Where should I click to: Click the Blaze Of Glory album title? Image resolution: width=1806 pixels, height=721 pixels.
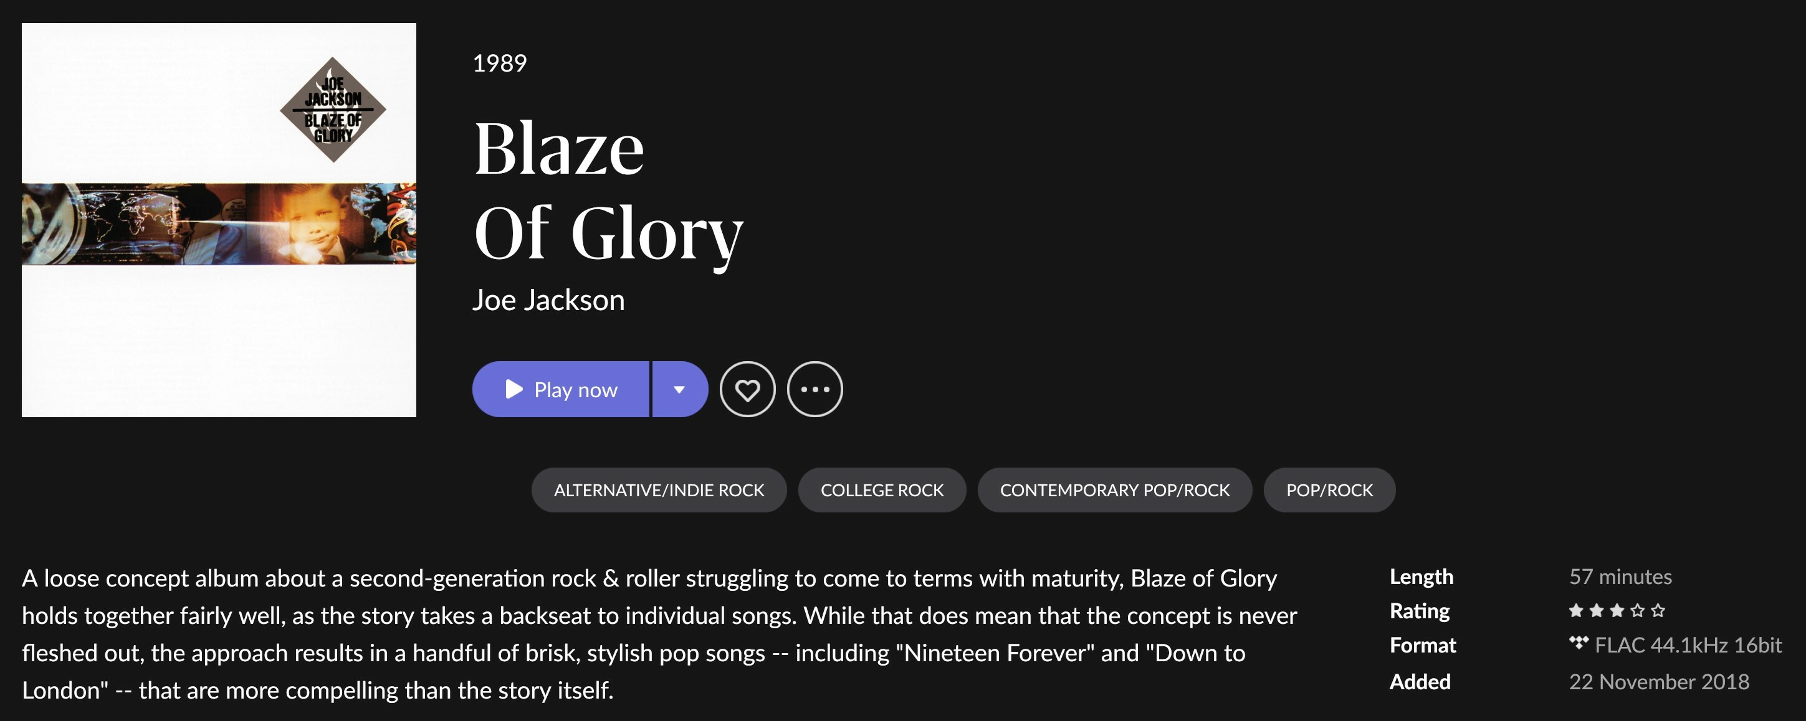[x=608, y=190]
